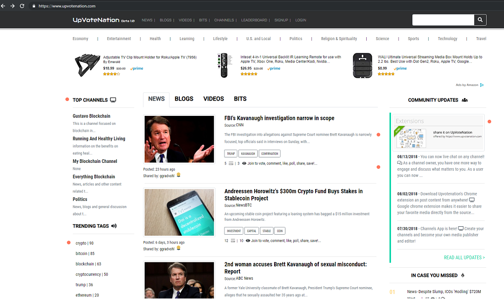This screenshot has width=504, height=299.
Task: Switch to the VIDEOS tab
Action: [214, 99]
